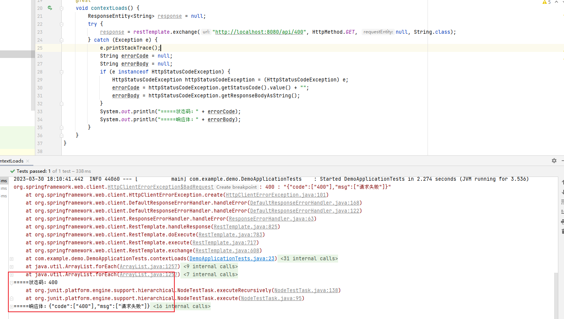Open the warnings indicator showing 5

pyautogui.click(x=547, y=2)
